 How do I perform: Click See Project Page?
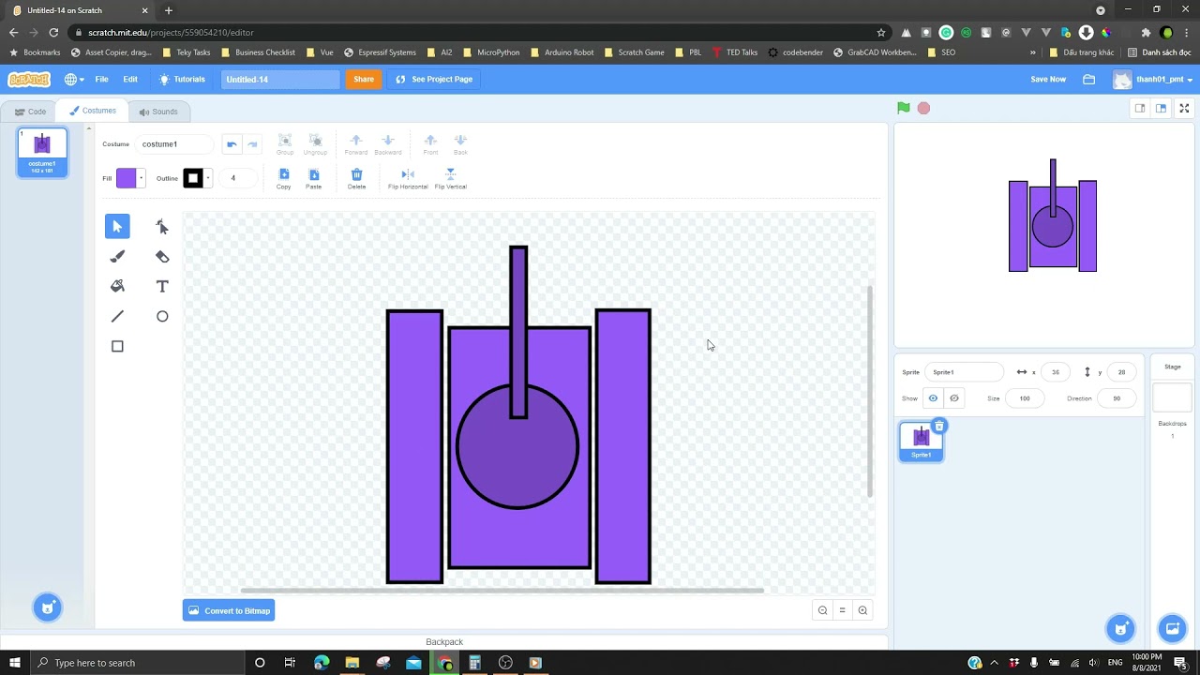pyautogui.click(x=434, y=80)
